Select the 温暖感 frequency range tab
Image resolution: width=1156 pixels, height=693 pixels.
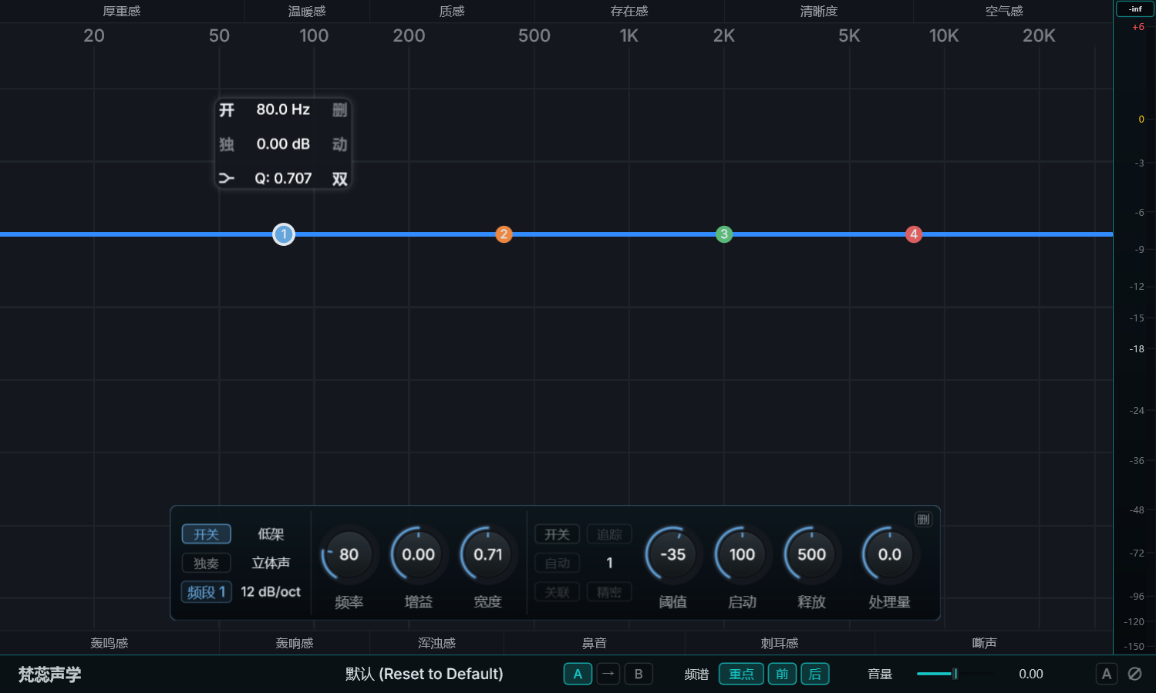click(x=307, y=12)
